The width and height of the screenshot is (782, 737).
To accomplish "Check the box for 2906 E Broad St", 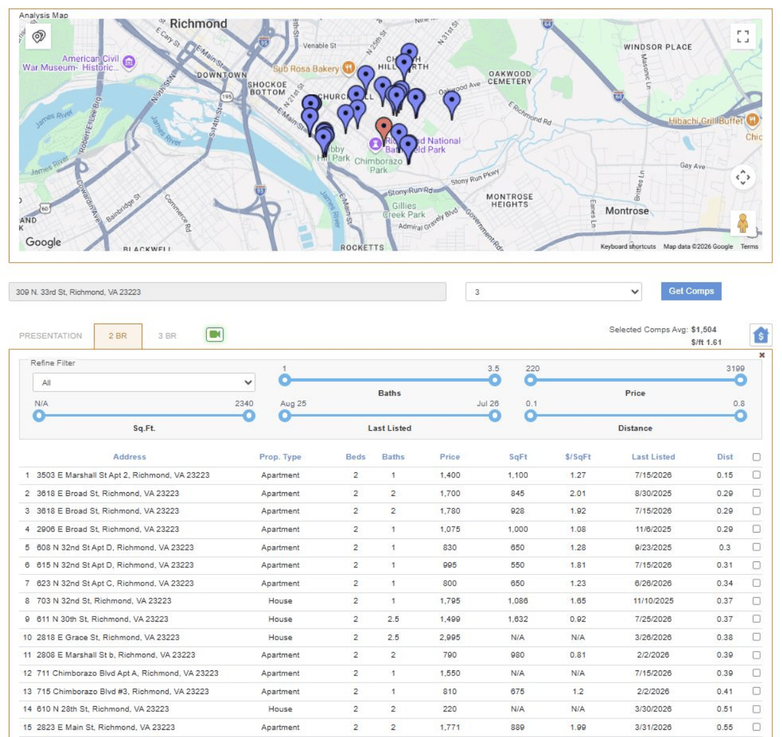I will click(756, 529).
